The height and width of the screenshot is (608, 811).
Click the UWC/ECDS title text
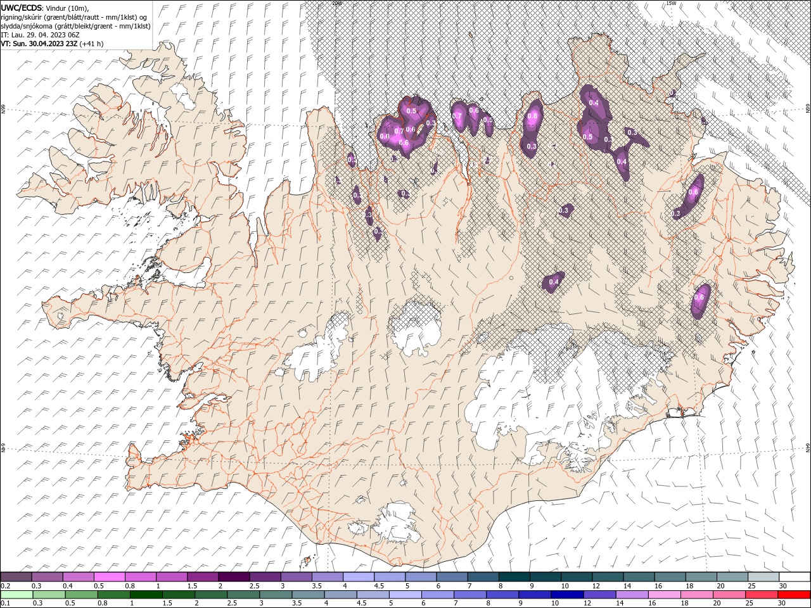click(x=22, y=7)
